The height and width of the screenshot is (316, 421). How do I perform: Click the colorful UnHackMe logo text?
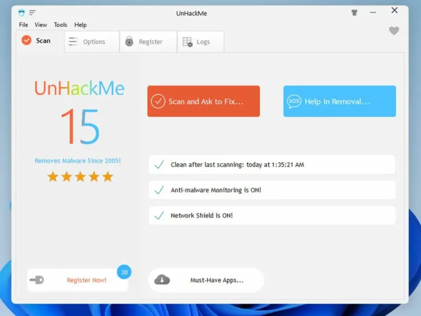tap(79, 88)
